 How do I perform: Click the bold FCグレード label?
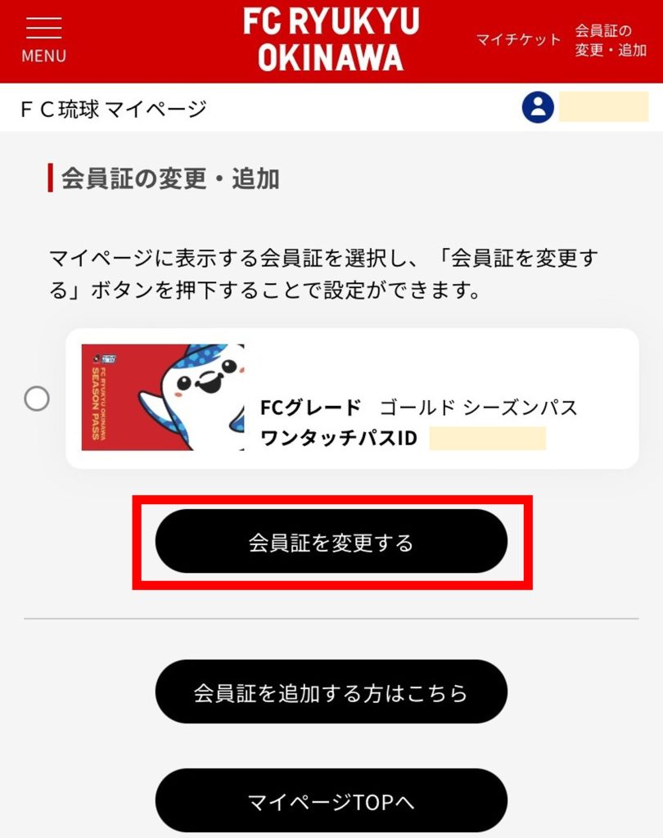pos(310,408)
